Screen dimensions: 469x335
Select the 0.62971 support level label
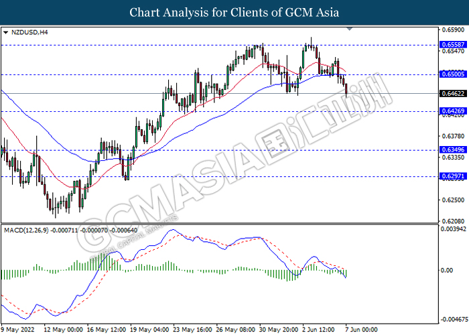coord(454,176)
